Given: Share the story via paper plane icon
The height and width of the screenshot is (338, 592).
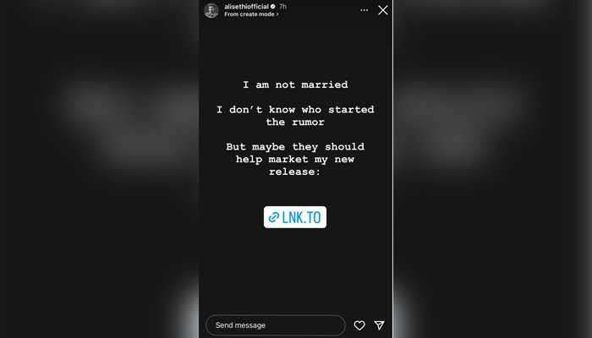Looking at the screenshot, I should pyautogui.click(x=380, y=324).
